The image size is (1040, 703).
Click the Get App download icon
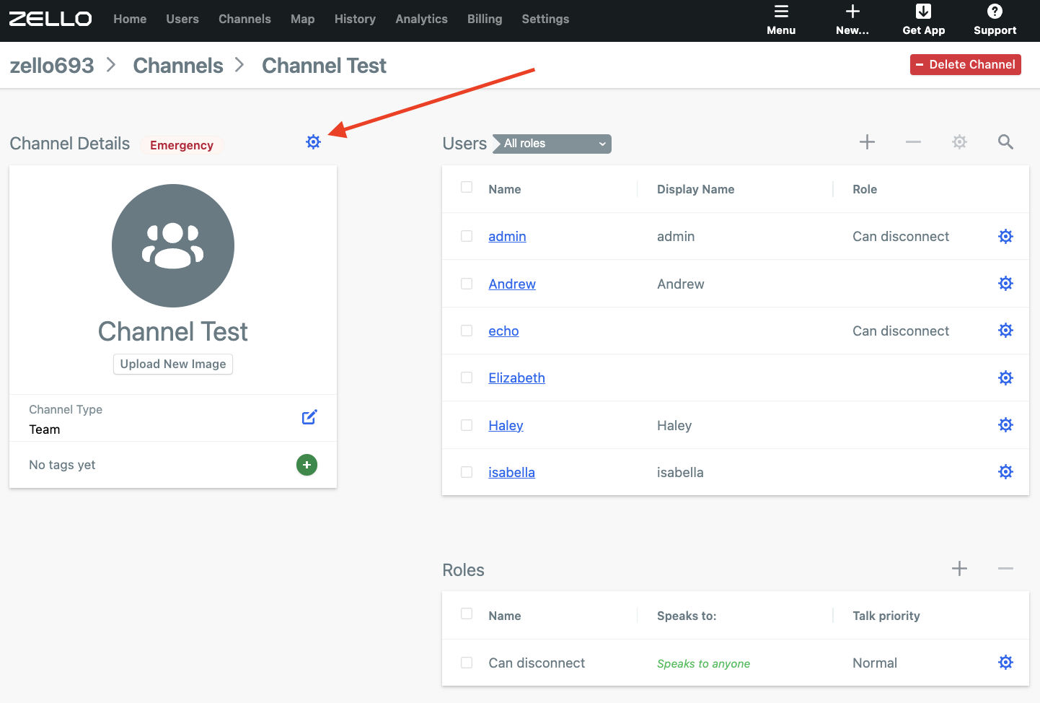click(x=923, y=12)
